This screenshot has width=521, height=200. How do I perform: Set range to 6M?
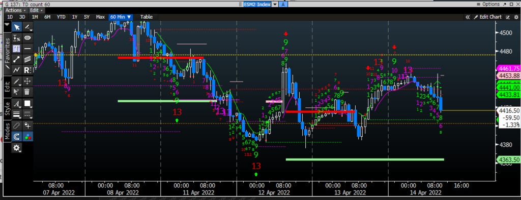pos(47,17)
